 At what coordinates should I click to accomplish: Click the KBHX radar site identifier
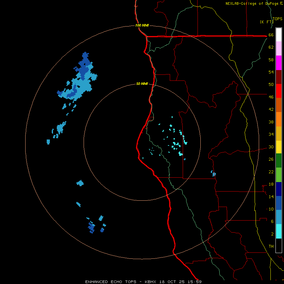pyautogui.click(x=151, y=282)
